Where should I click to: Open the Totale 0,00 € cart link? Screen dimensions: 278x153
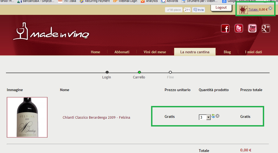(258, 9)
